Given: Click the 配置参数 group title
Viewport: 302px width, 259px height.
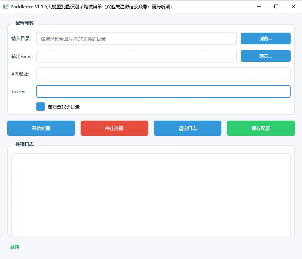Looking at the screenshot, I should (25, 23).
